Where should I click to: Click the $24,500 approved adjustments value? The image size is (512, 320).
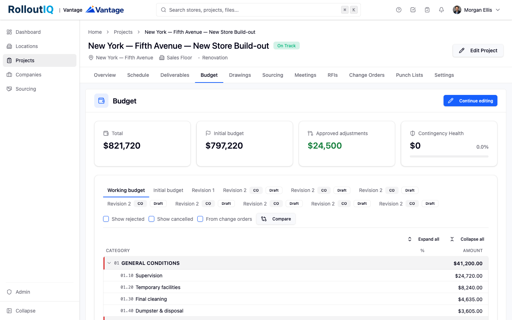tap(325, 146)
